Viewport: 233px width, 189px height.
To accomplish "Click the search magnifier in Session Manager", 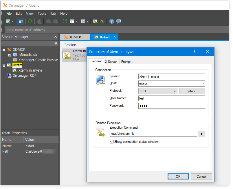I will point(56,44).
